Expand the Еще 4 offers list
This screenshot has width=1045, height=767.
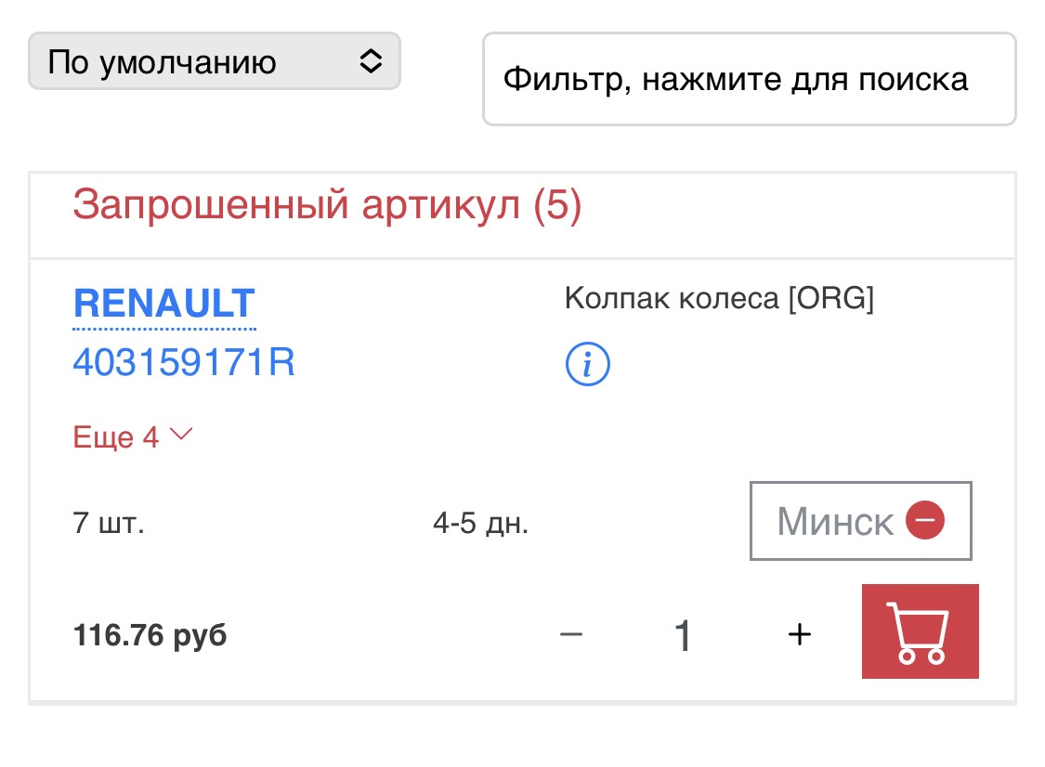point(133,437)
